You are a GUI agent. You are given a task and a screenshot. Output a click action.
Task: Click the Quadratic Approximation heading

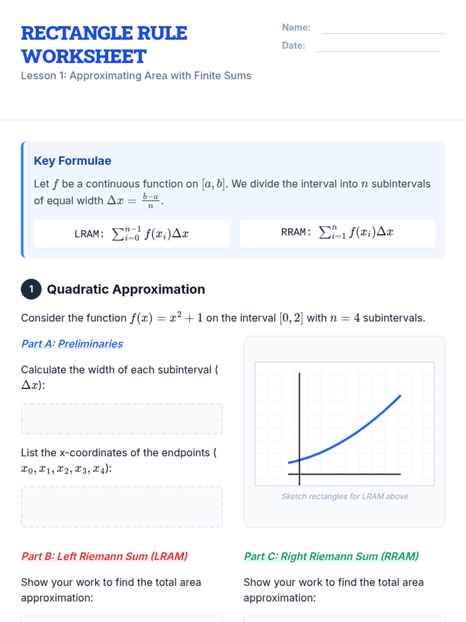(126, 289)
